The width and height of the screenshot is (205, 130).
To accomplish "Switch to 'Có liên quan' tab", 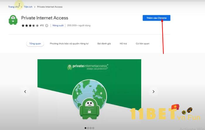I will (x=143, y=44).
